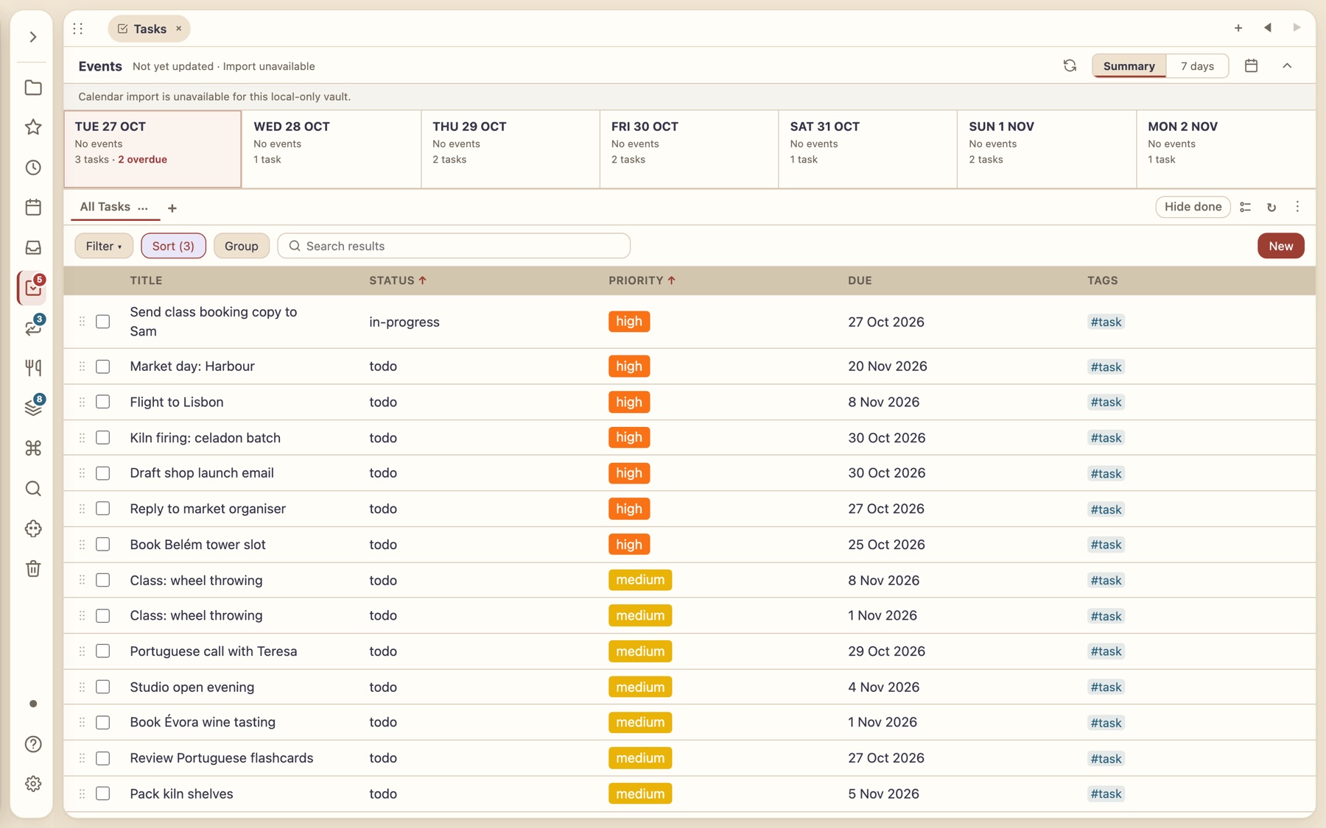Expand the left sidebar with the chevron
Image resolution: width=1326 pixels, height=828 pixels.
(x=33, y=37)
